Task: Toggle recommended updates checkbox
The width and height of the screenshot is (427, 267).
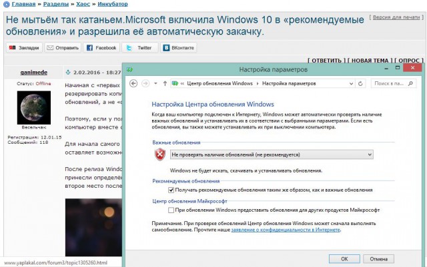Action: click(x=171, y=190)
